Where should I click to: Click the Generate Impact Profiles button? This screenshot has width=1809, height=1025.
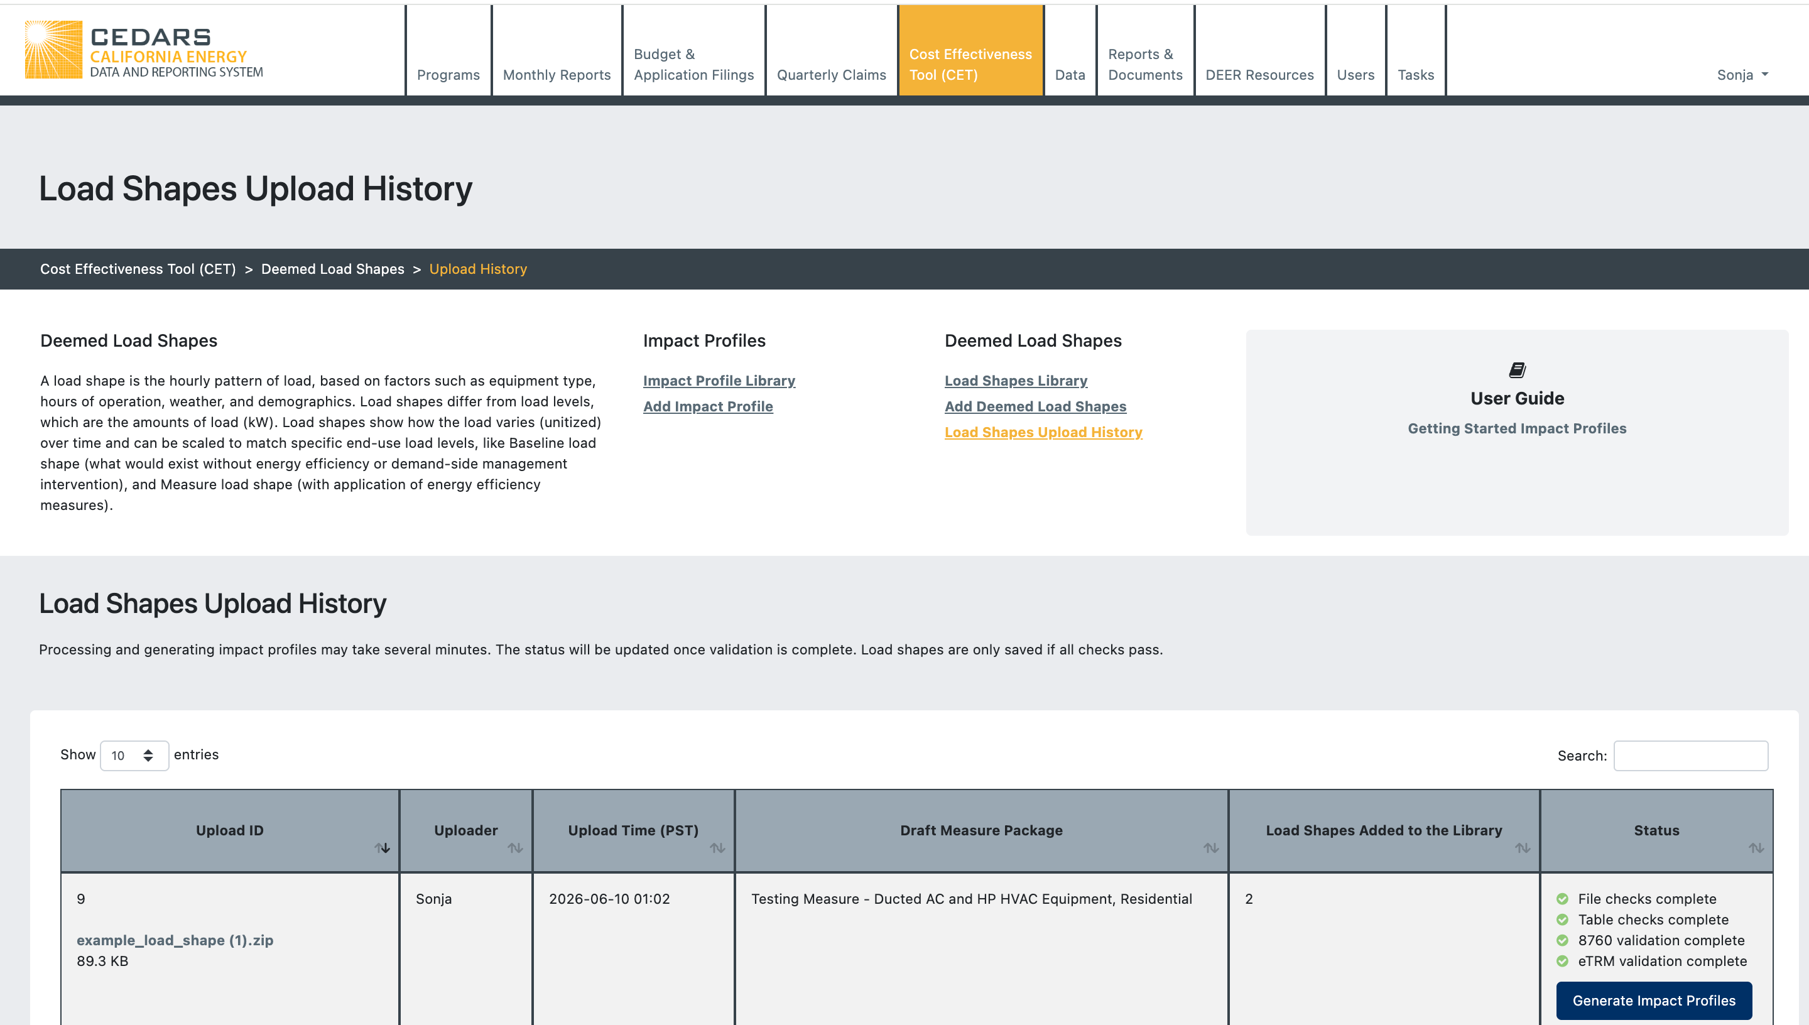click(1653, 1001)
